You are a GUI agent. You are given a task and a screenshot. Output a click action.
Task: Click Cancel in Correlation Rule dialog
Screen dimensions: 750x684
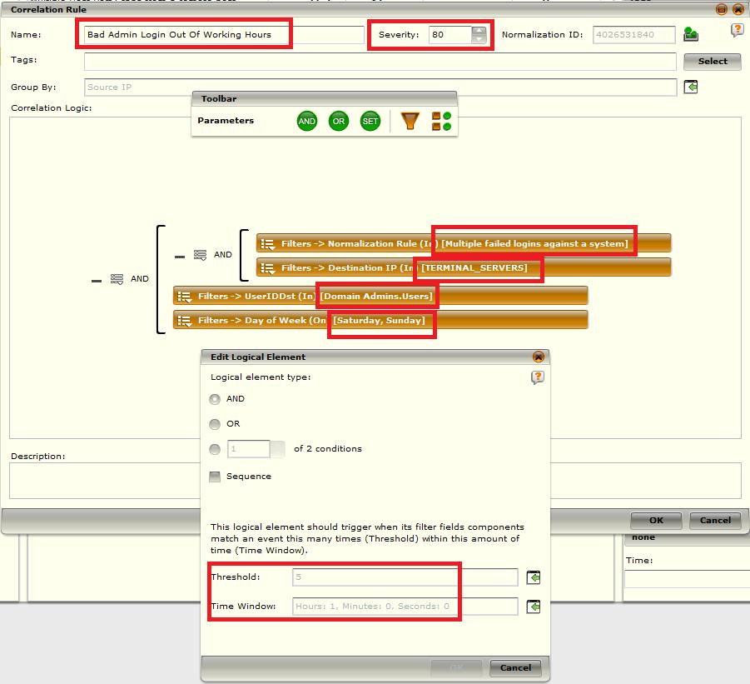[x=715, y=521]
